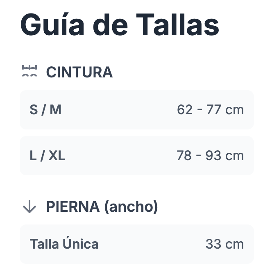Select the S / M size label
The height and width of the screenshot is (272, 272).
[45, 110]
